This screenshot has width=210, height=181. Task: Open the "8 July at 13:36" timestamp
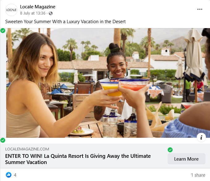[x=33, y=13]
